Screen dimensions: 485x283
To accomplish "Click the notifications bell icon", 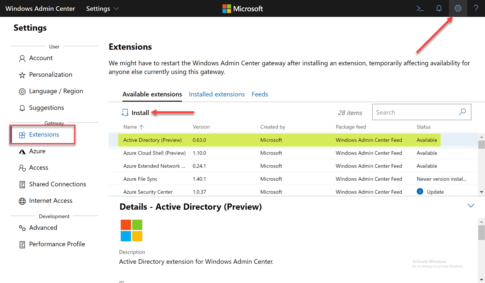I will [x=439, y=8].
